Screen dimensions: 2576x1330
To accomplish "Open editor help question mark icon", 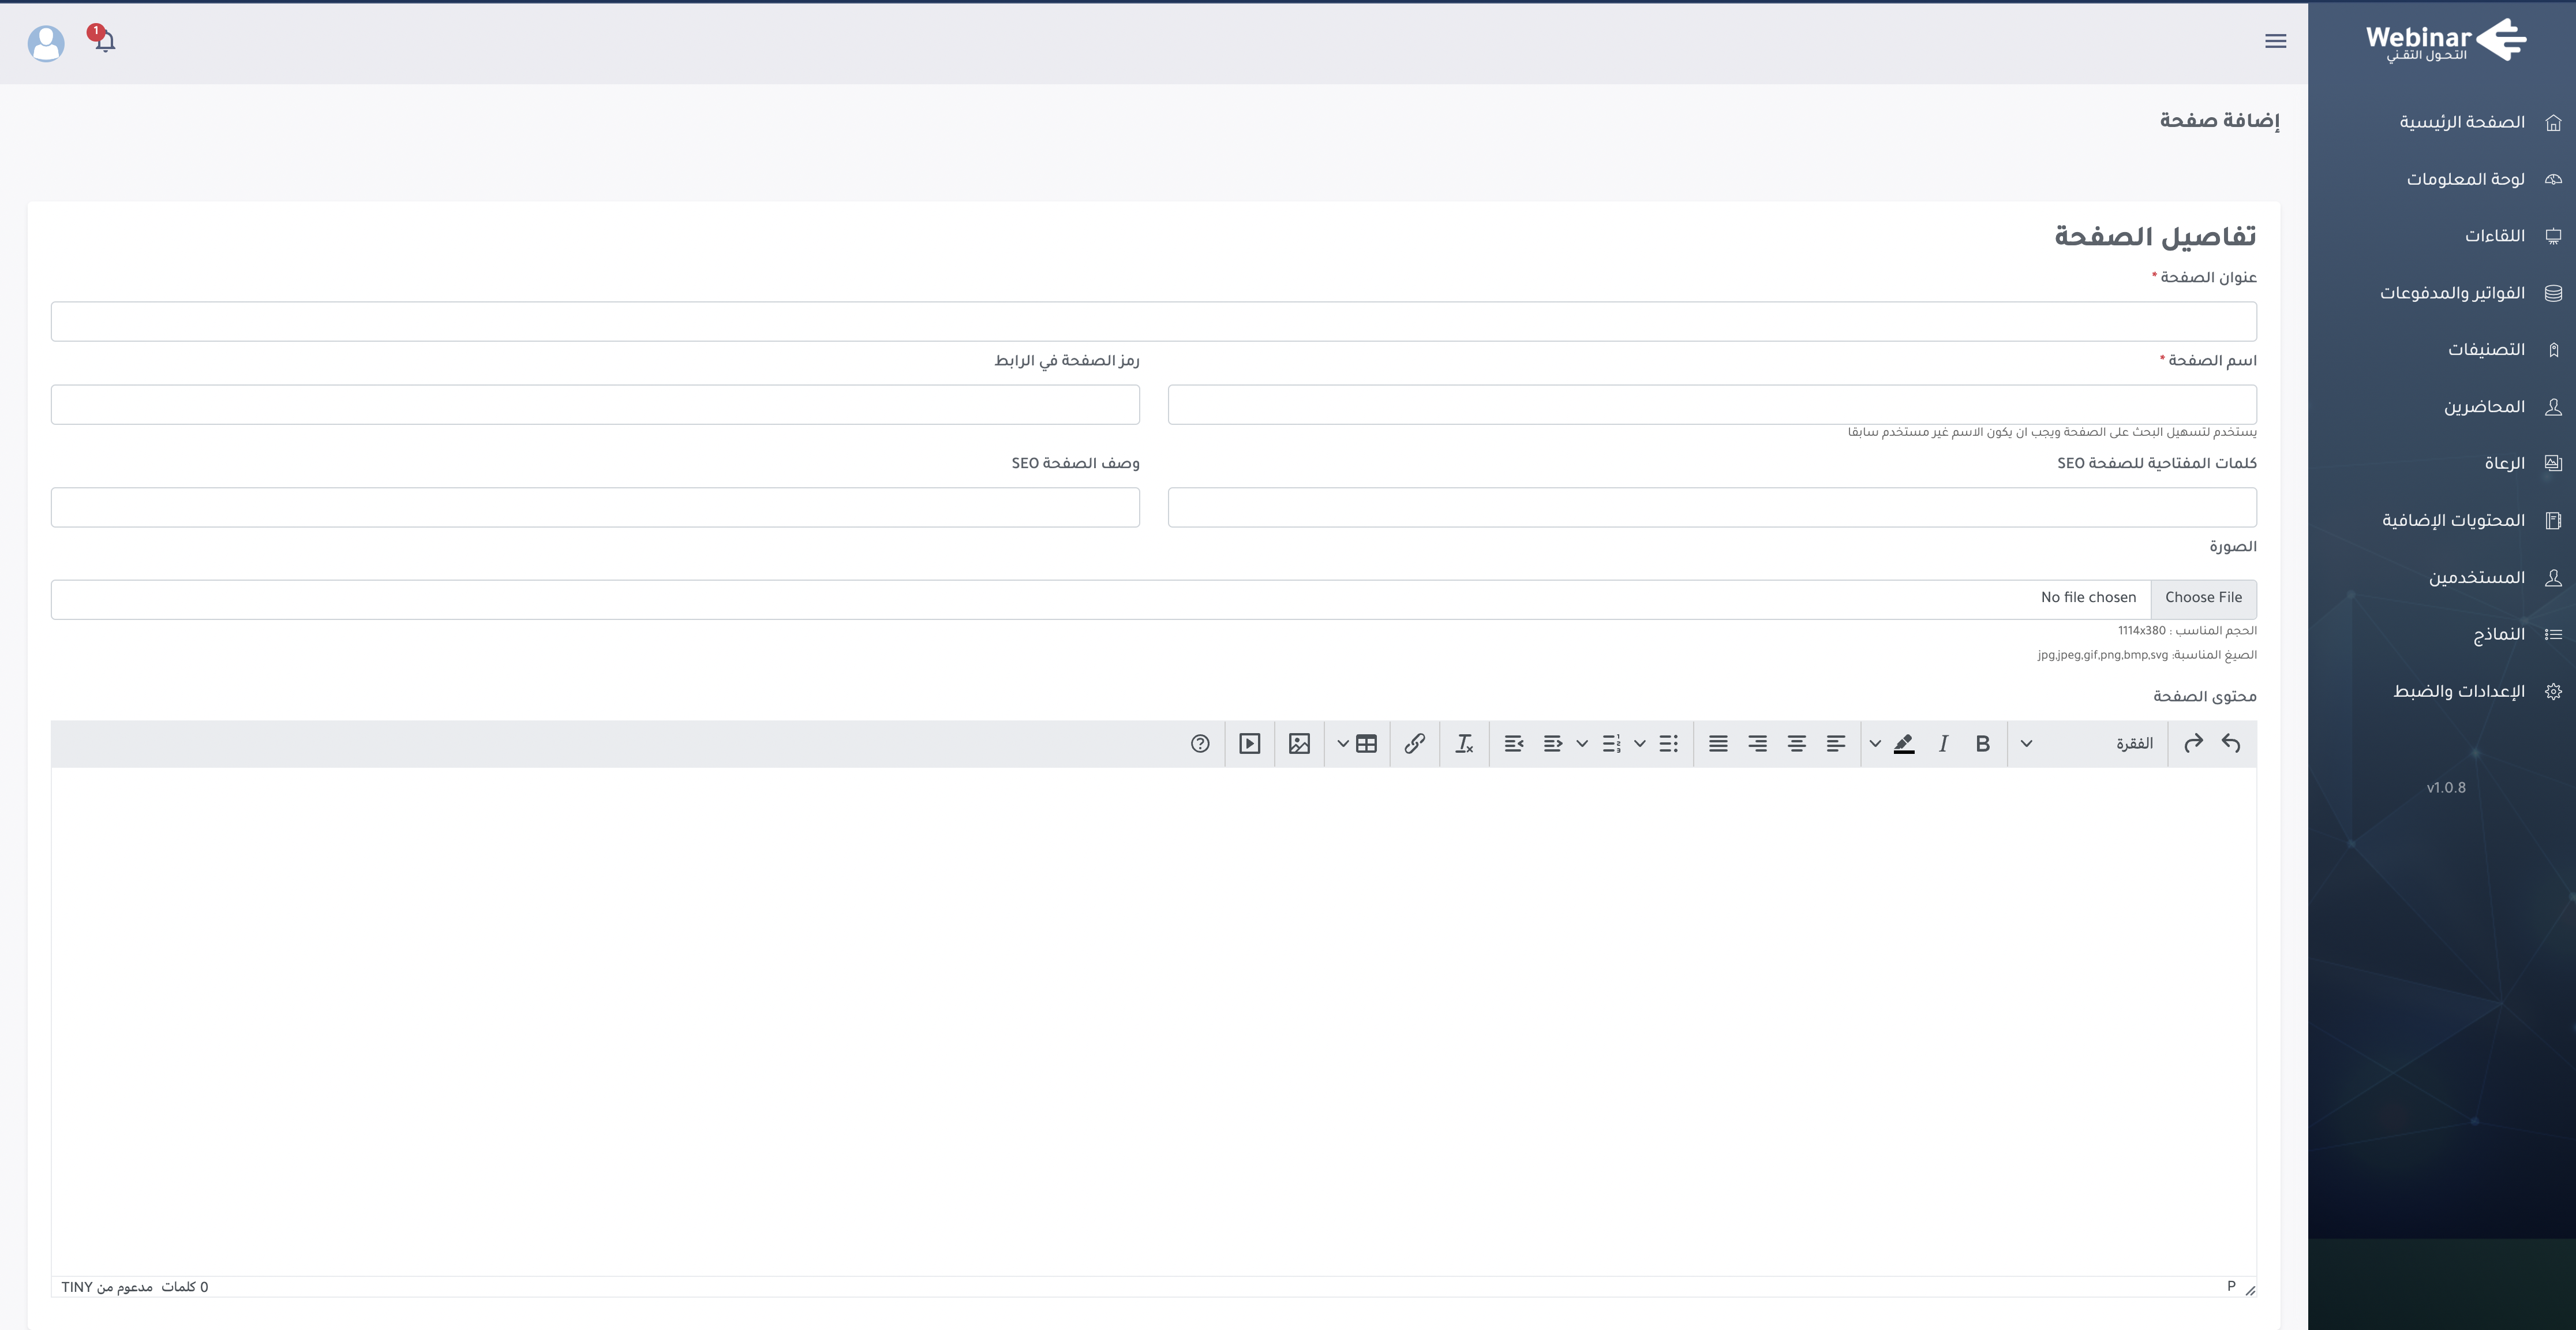I will click(x=1200, y=743).
